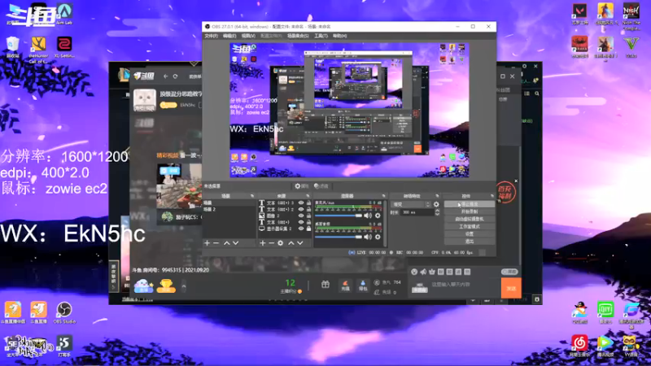Pop out the 混音器 dock panel

point(383,196)
